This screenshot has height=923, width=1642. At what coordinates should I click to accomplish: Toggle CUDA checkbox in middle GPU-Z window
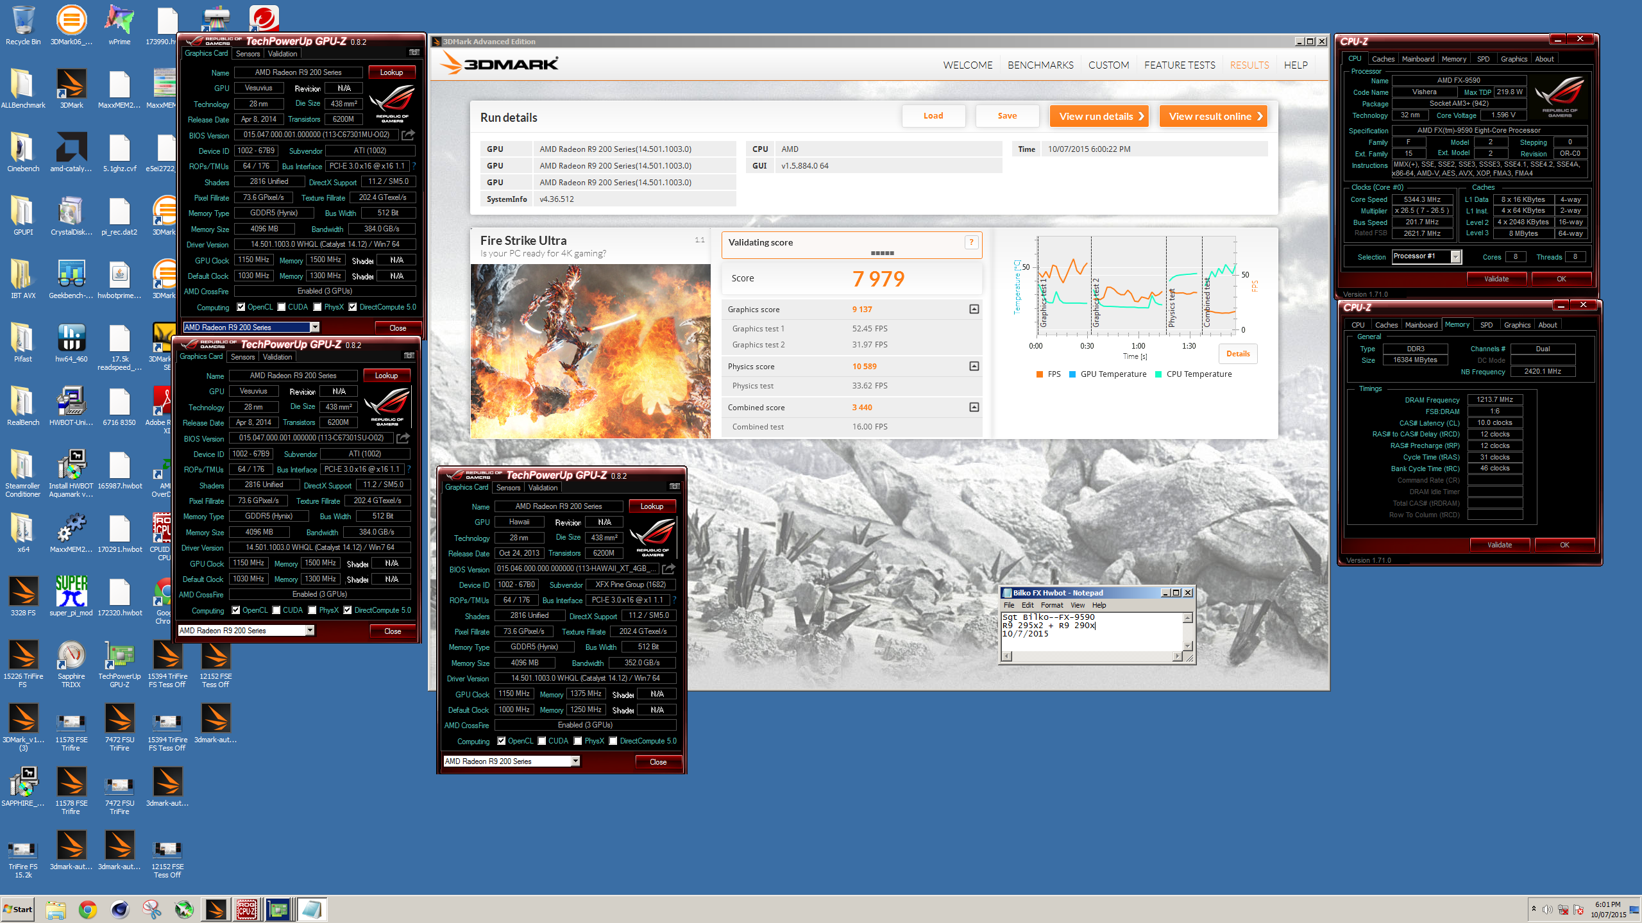[276, 610]
